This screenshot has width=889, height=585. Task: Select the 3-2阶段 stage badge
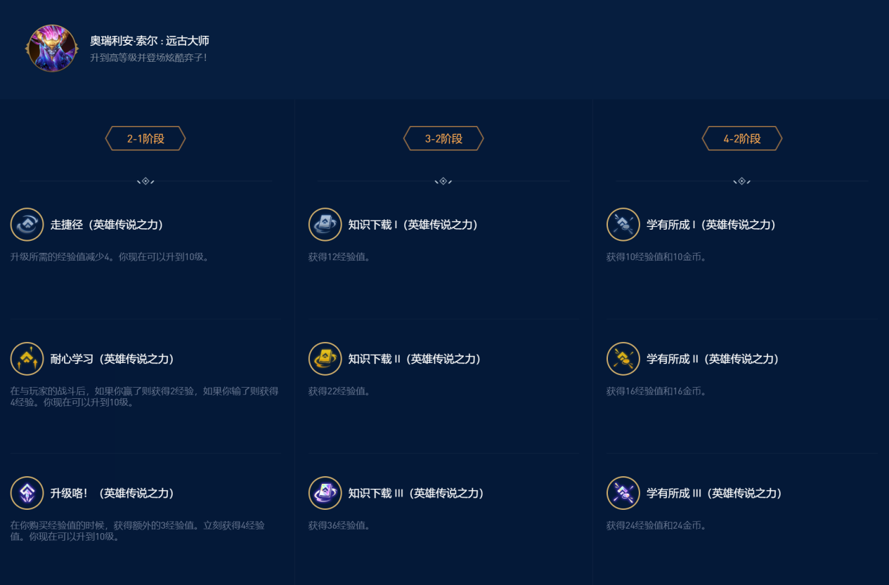pos(443,138)
